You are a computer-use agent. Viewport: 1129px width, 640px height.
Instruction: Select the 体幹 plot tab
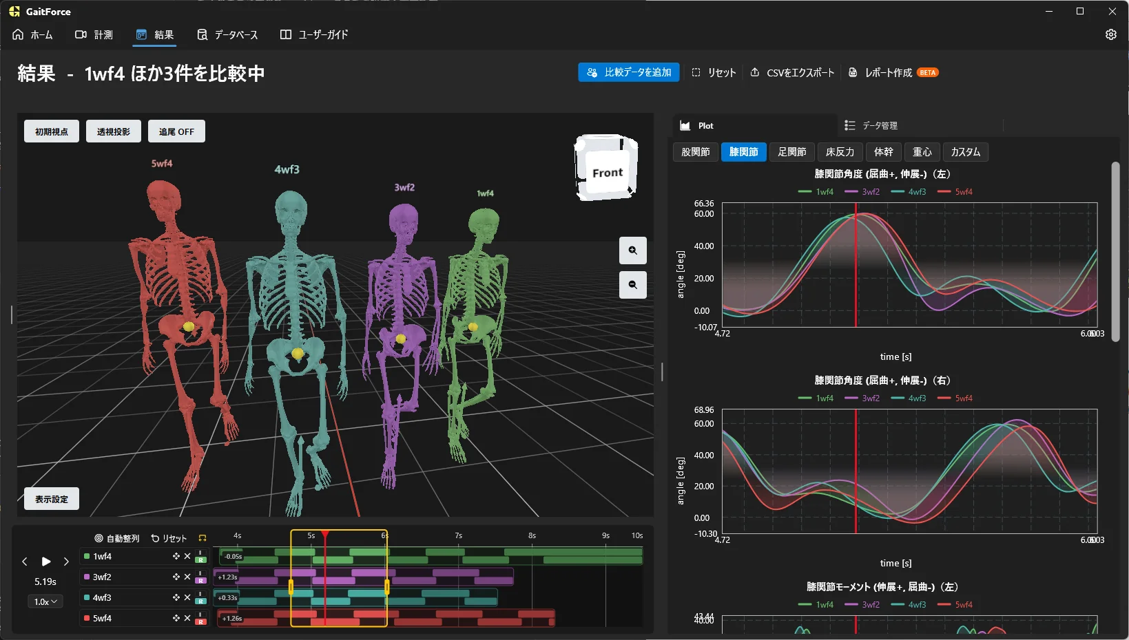tap(884, 152)
